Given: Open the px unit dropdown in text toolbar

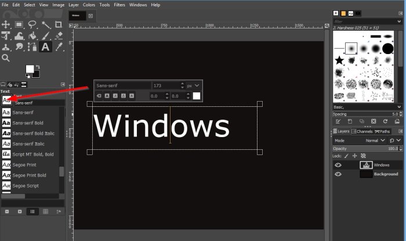Looking at the screenshot, I should pyautogui.click(x=193, y=85).
